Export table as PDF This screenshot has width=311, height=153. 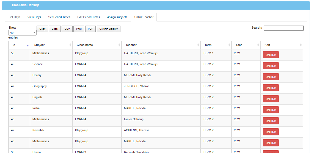point(90,29)
